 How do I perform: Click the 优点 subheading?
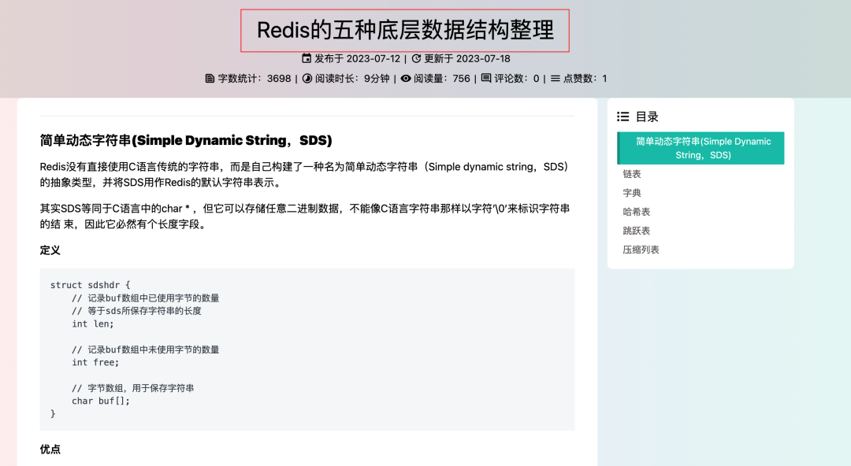pos(50,449)
